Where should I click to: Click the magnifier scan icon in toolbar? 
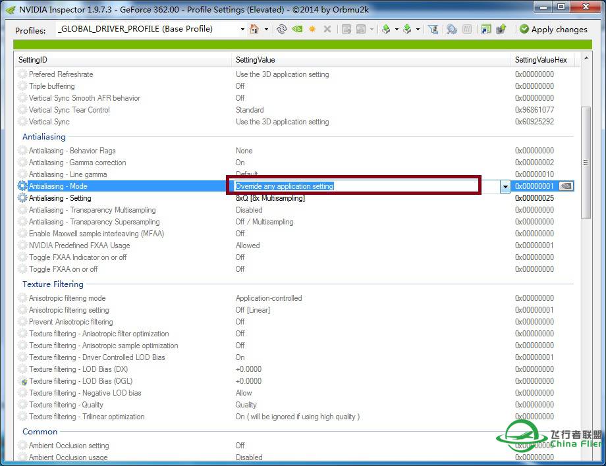[451, 29]
